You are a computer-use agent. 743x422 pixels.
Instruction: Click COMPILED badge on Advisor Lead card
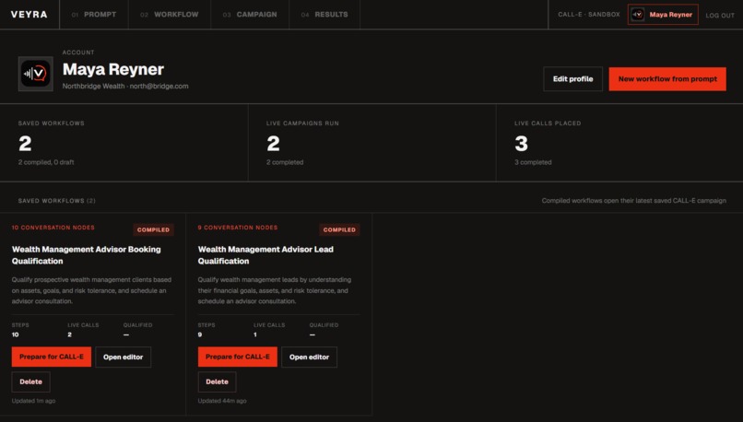[339, 229]
